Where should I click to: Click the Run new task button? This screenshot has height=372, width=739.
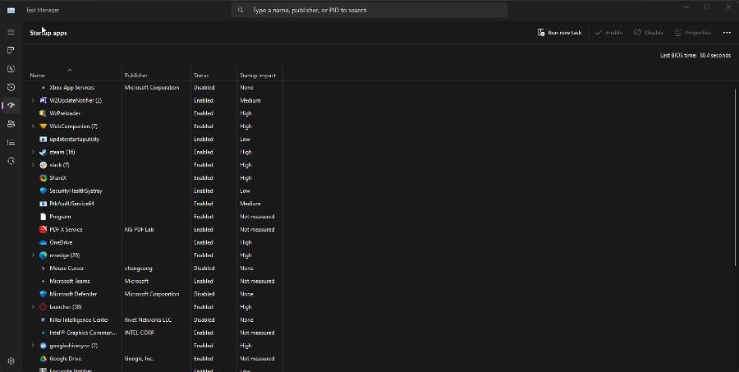point(559,33)
